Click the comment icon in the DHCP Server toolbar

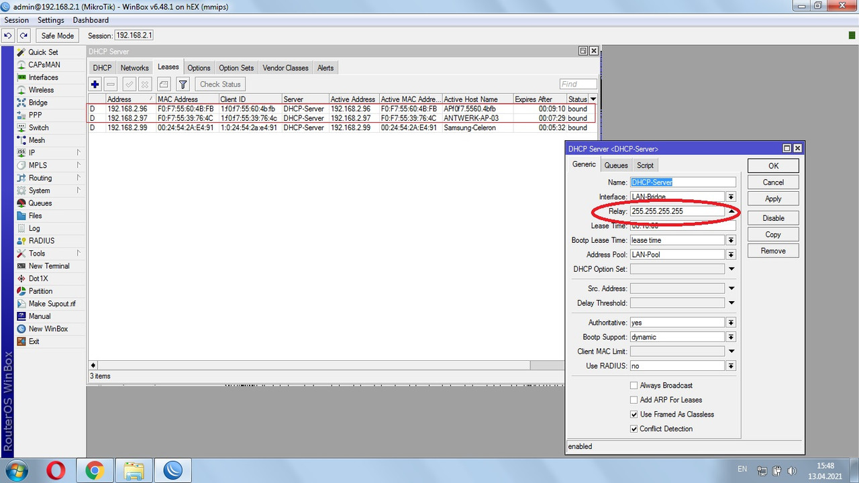tap(164, 84)
